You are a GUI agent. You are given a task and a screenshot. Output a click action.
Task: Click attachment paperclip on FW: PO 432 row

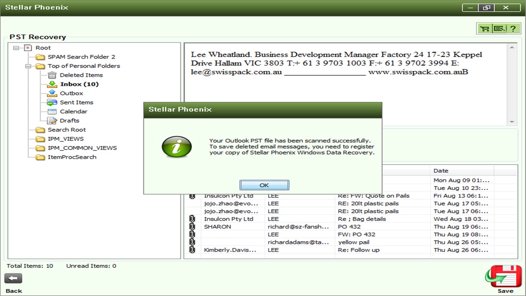(x=192, y=234)
